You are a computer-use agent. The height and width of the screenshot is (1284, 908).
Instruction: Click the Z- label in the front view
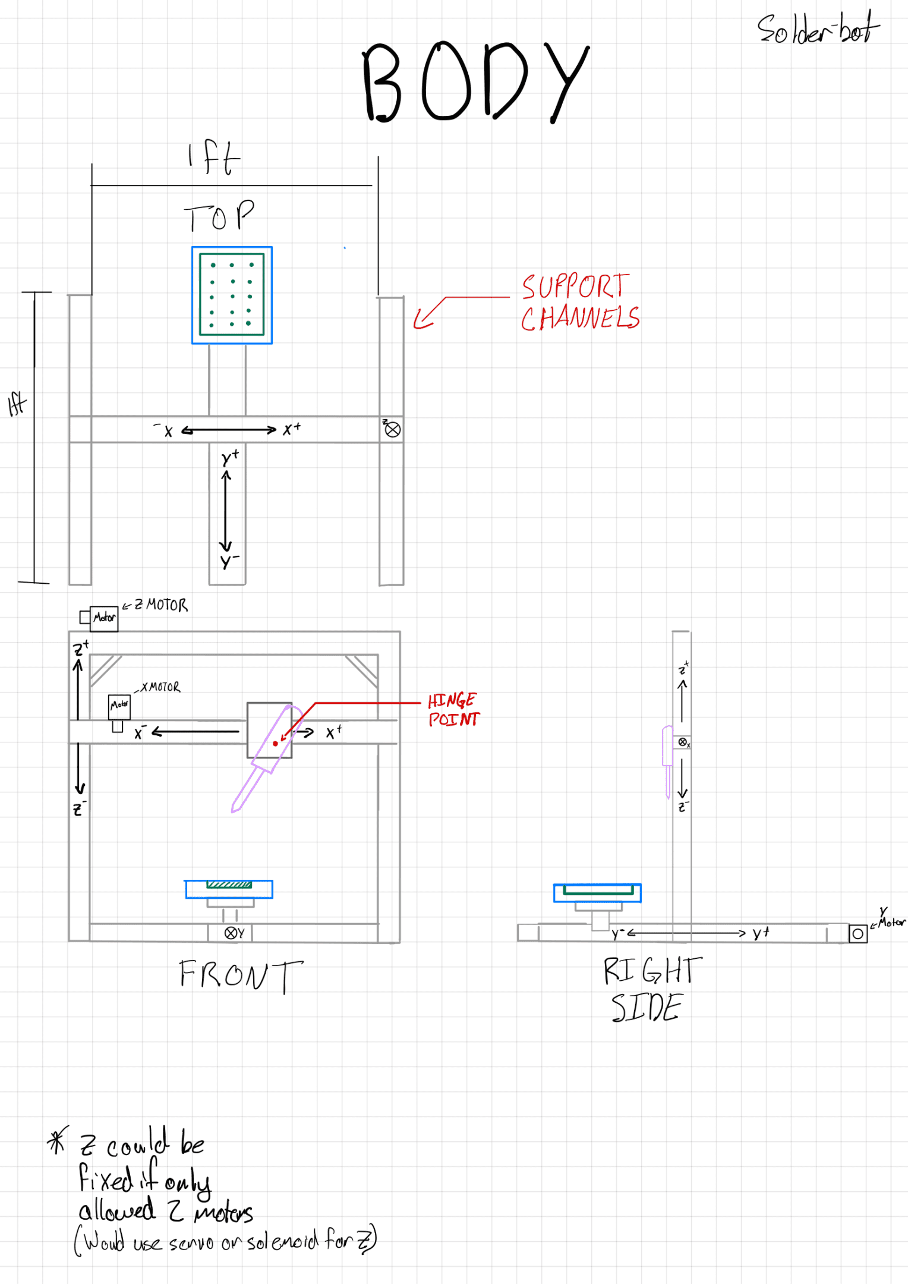tap(80, 808)
